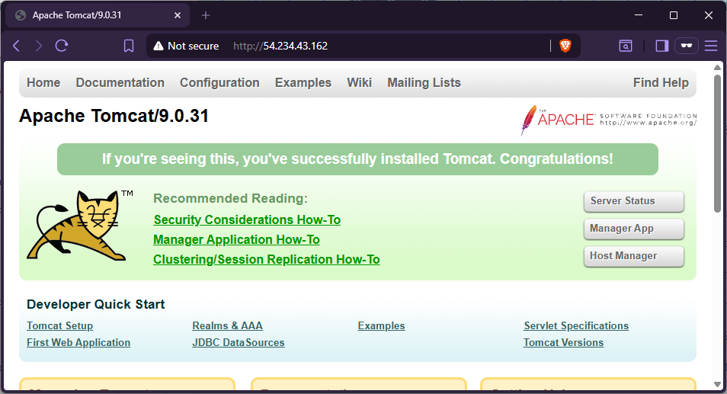Open Manager Application How-To link
This screenshot has height=394, width=727.
click(x=236, y=239)
